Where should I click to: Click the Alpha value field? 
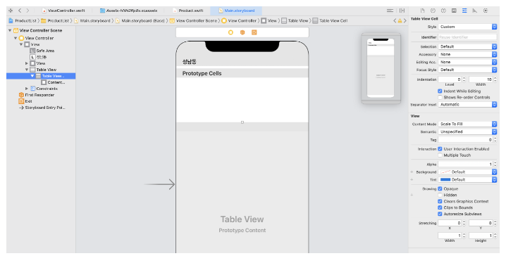coord(465,164)
